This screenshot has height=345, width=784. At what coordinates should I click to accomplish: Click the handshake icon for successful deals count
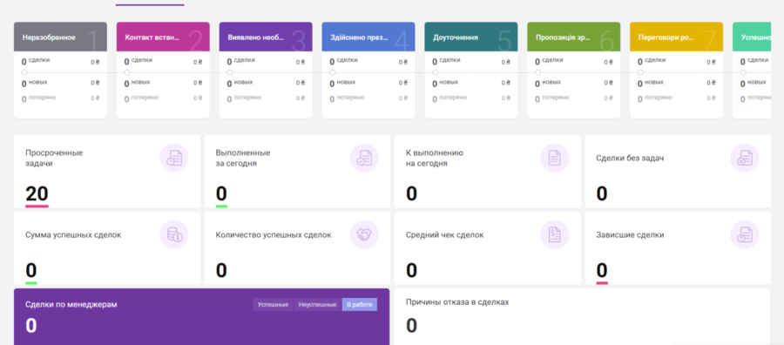coord(364,234)
